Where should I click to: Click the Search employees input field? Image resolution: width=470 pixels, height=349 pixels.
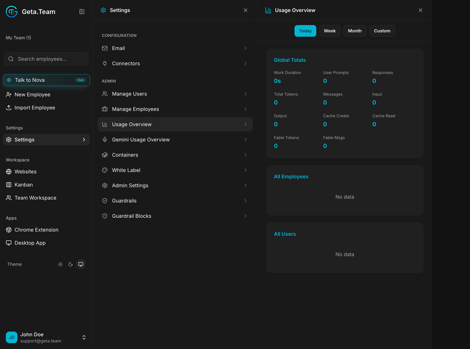tap(46, 59)
